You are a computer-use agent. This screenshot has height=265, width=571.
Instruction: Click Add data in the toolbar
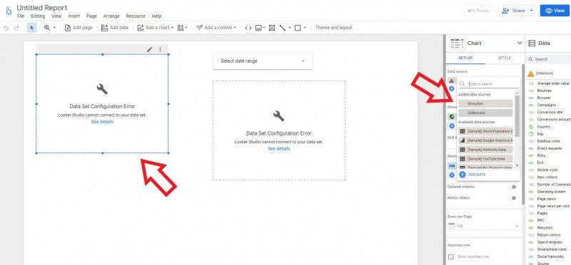tap(115, 28)
